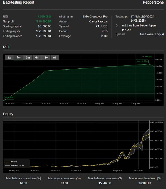The height and width of the screenshot is (189, 166).
Task: Click the Min marker on ROI chart
Action: [x=9, y=98]
